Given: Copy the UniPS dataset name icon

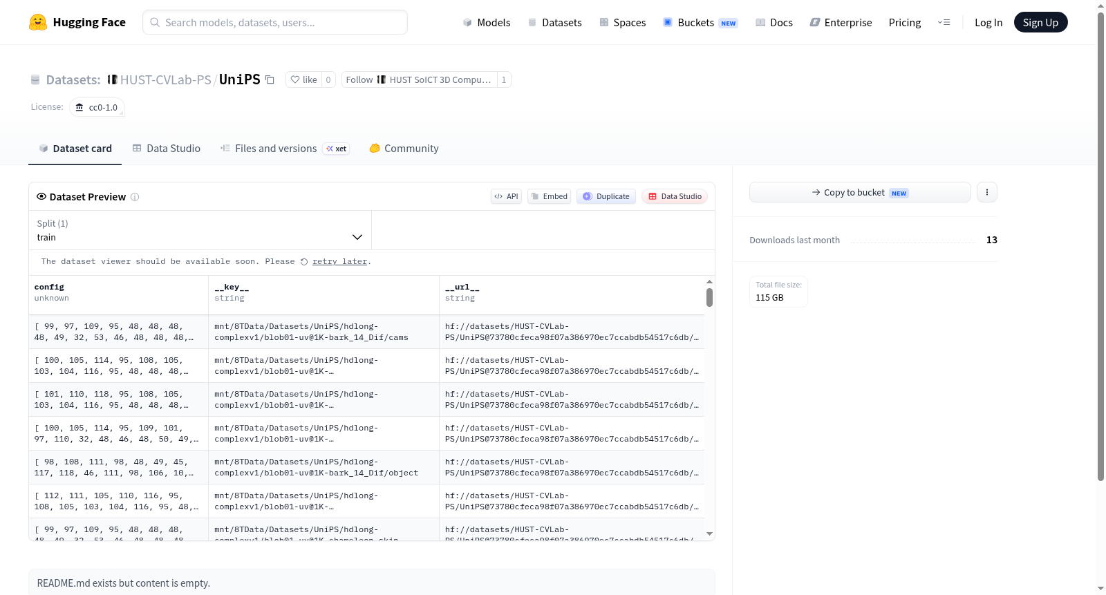Looking at the screenshot, I should [270, 80].
